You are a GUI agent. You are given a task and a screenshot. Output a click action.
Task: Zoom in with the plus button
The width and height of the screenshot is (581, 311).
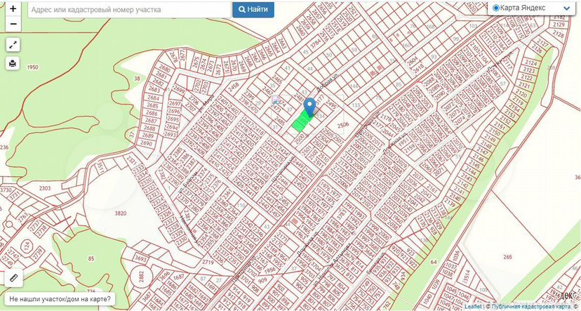[x=13, y=9]
